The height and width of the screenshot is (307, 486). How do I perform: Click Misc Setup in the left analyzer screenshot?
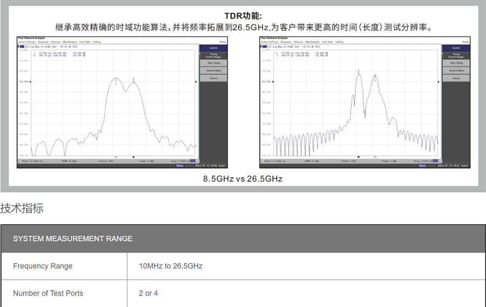click(x=214, y=63)
